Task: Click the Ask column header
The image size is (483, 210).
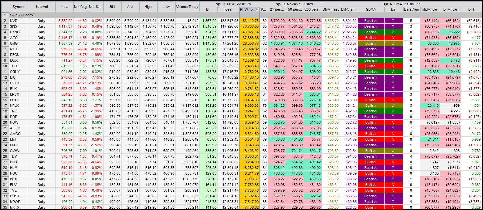Action: tap(130, 7)
